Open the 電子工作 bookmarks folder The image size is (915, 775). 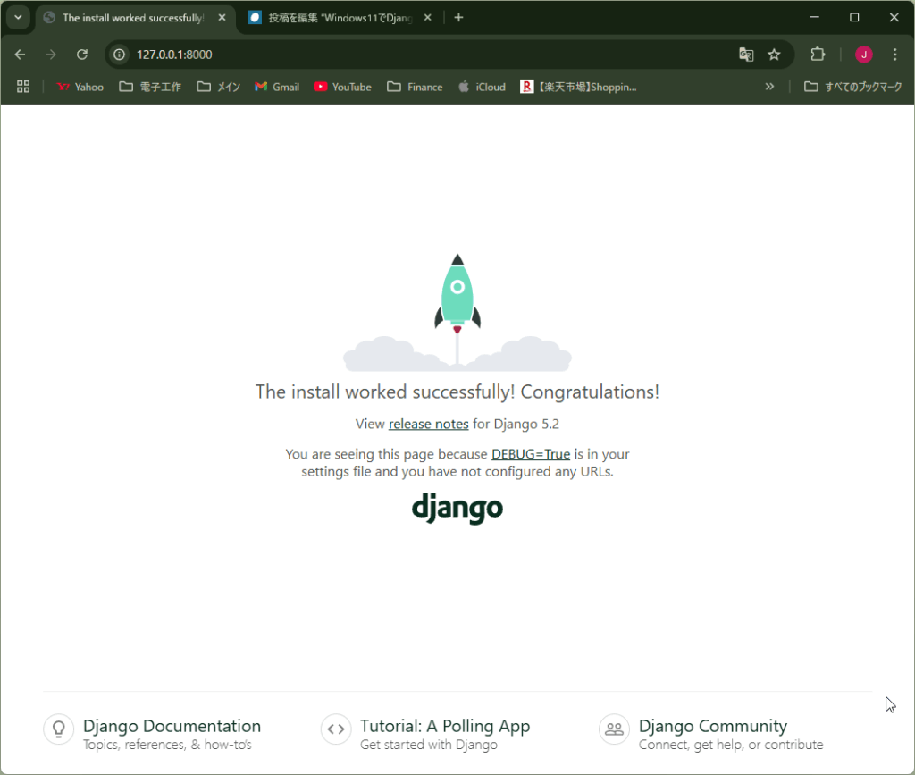(x=150, y=87)
